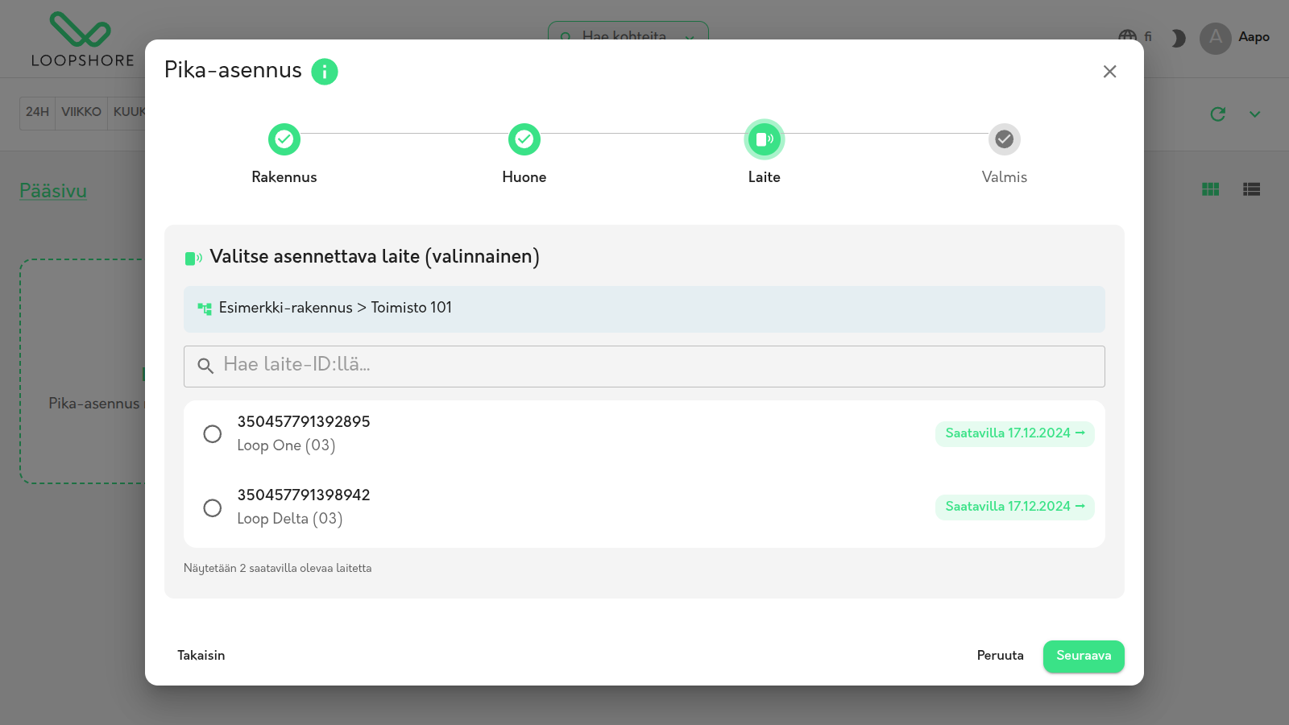Screen dimensions: 1289x725
Task: Switch to list view icon
Action: [x=1251, y=189]
